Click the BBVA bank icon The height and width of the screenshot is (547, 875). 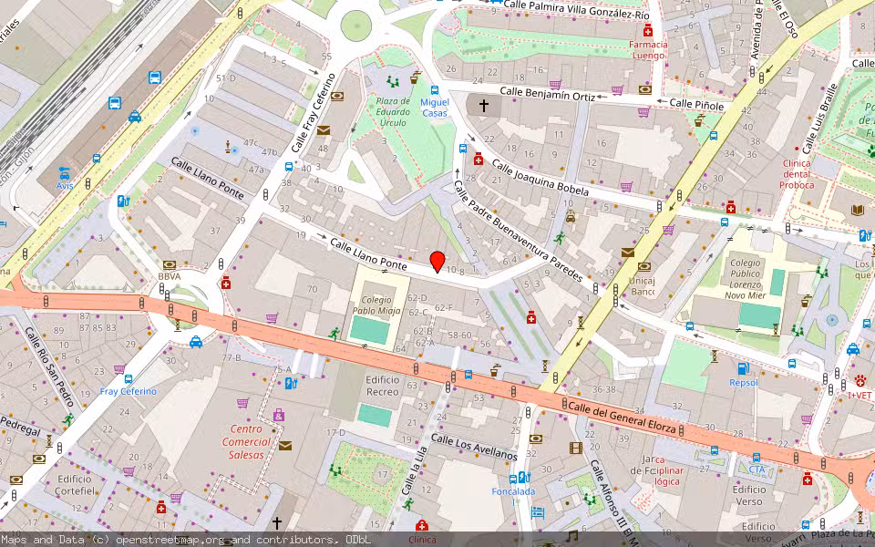[x=170, y=265]
